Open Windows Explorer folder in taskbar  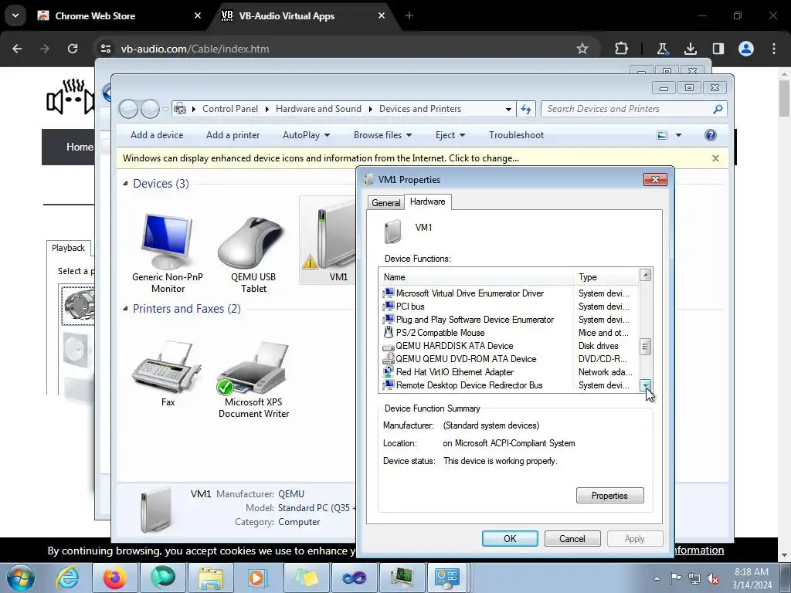pos(211,578)
